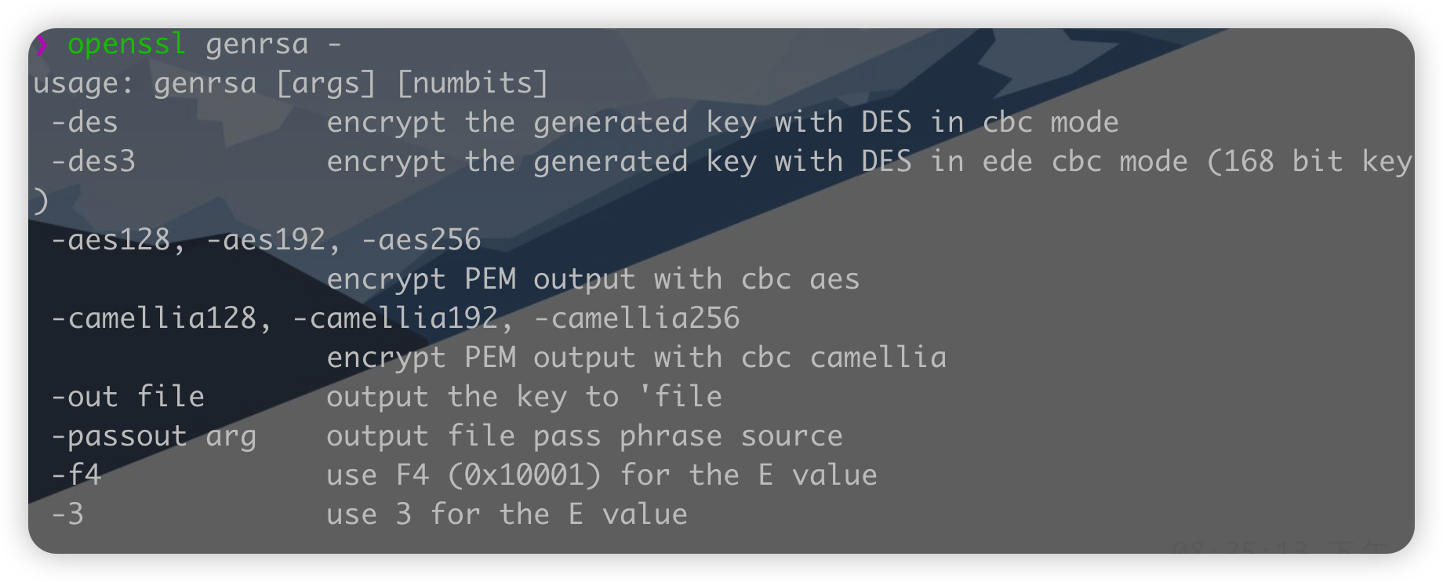
Task: Click the -aes256 option flag
Action: (421, 240)
